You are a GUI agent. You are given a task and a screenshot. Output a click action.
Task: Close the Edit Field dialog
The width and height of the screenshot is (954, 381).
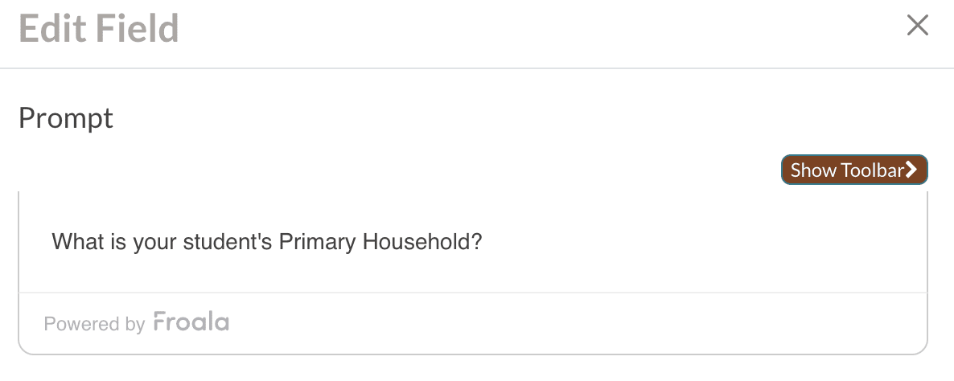coord(917,27)
